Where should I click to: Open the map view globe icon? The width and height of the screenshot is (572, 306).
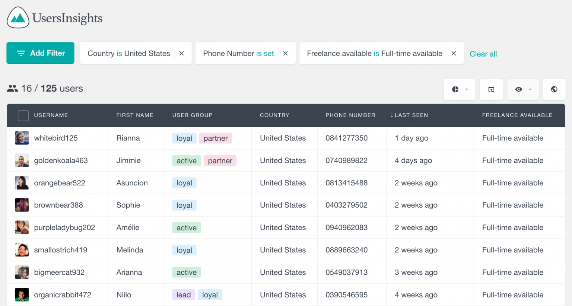tap(554, 89)
